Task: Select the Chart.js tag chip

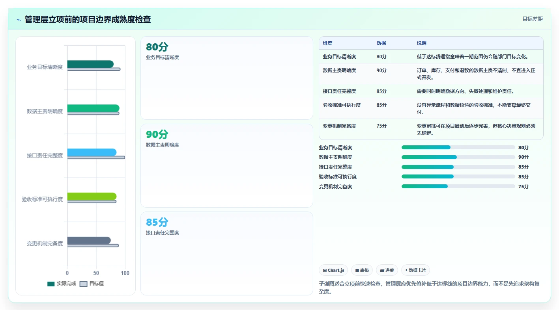Action: coord(333,270)
